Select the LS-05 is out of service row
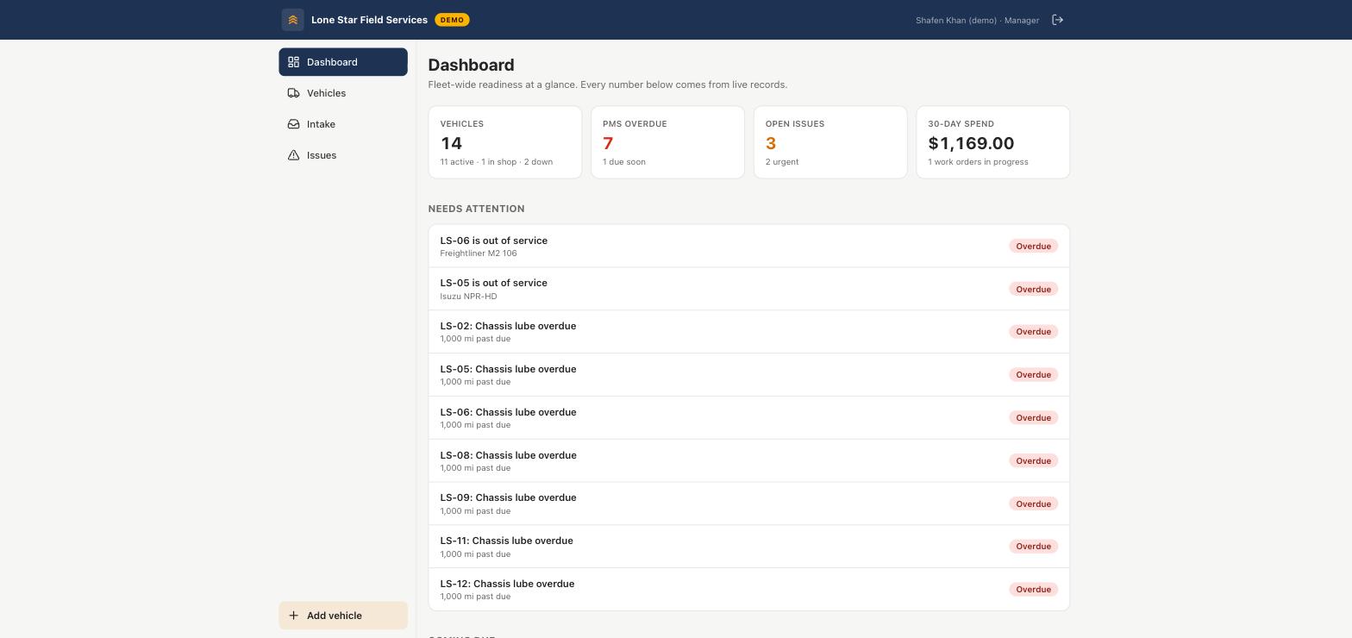 (x=748, y=289)
